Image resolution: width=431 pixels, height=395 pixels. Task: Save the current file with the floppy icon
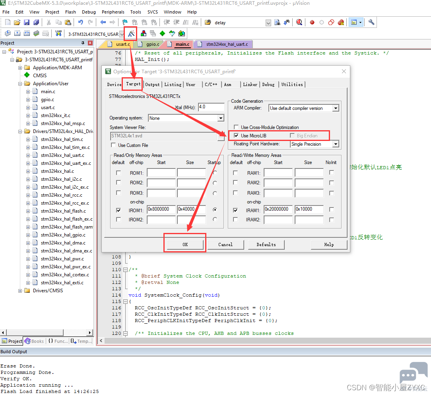[26, 22]
